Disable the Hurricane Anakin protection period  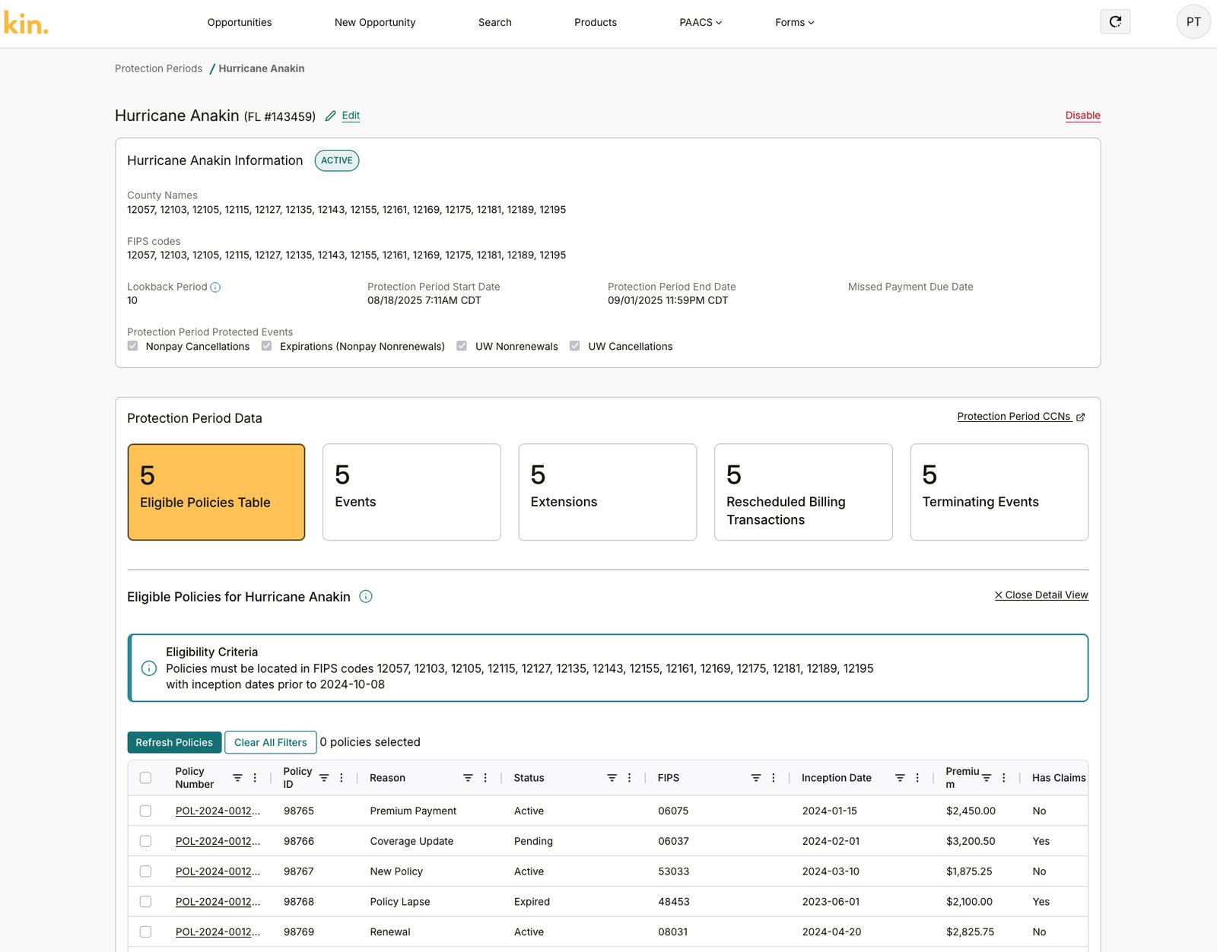1083,116
